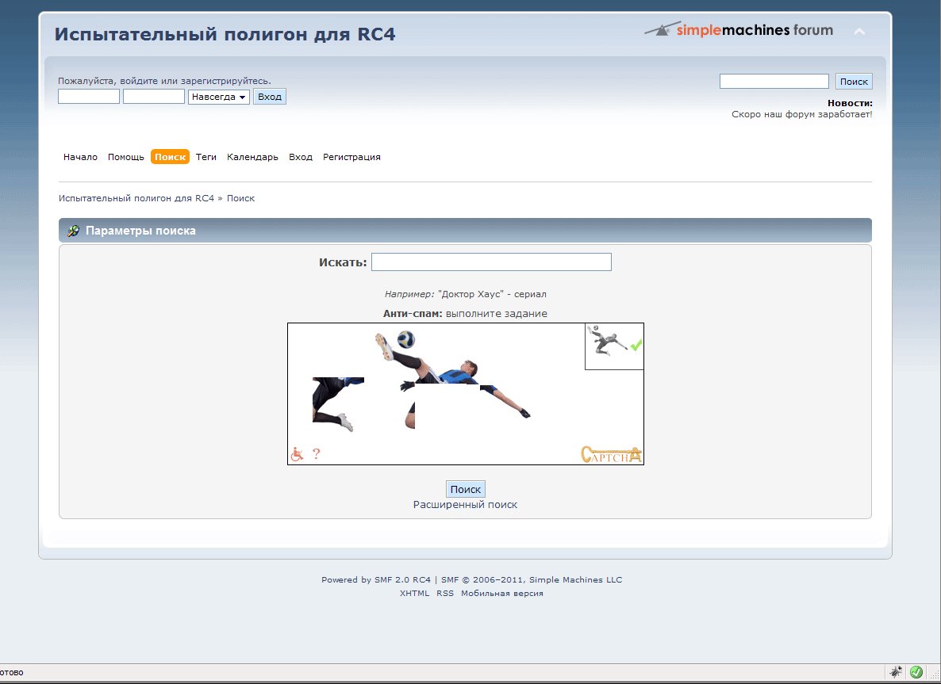941x684 pixels.
Task: Click the Вход login button
Action: [270, 97]
